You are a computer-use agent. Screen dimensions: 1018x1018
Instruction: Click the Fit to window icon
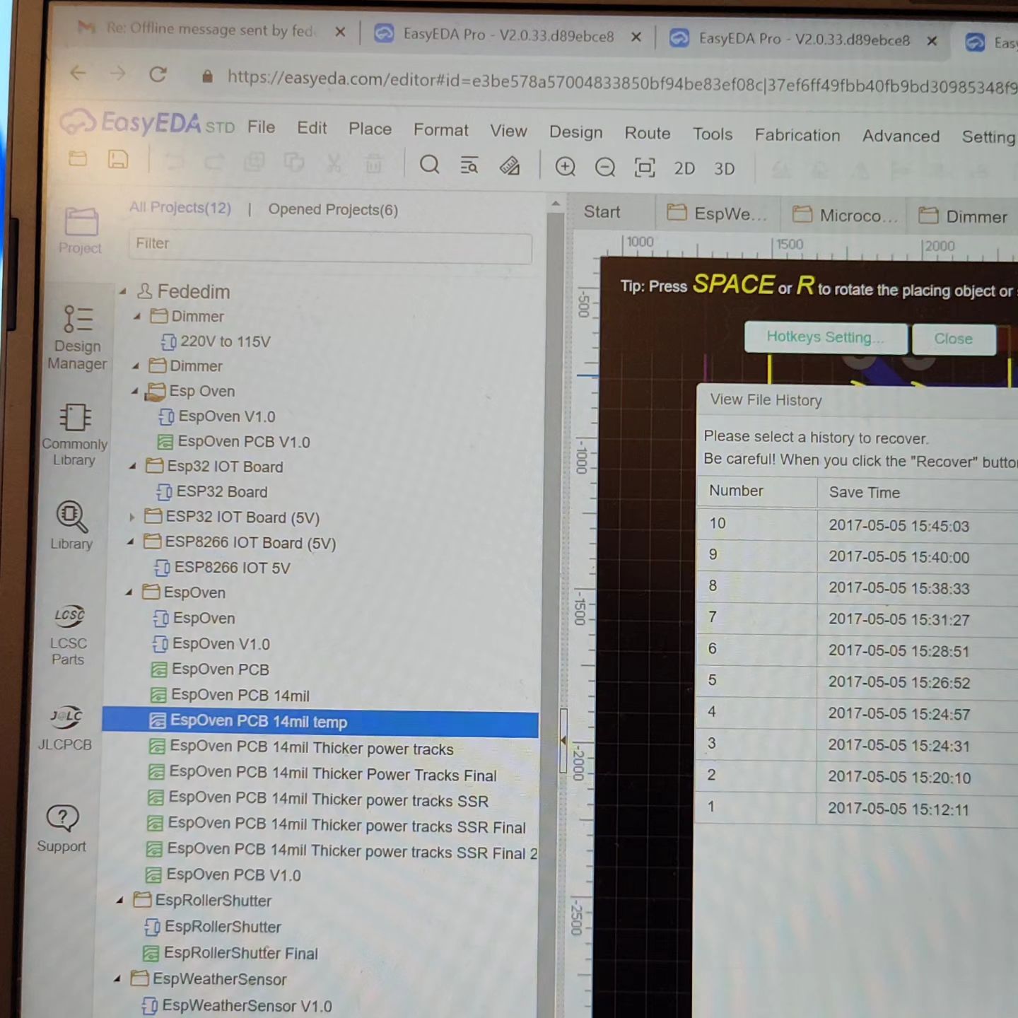pyautogui.click(x=645, y=168)
